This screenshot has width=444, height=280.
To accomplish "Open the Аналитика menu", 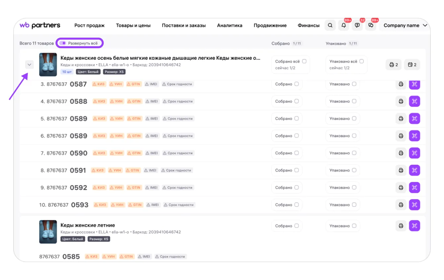I will 230,25.
